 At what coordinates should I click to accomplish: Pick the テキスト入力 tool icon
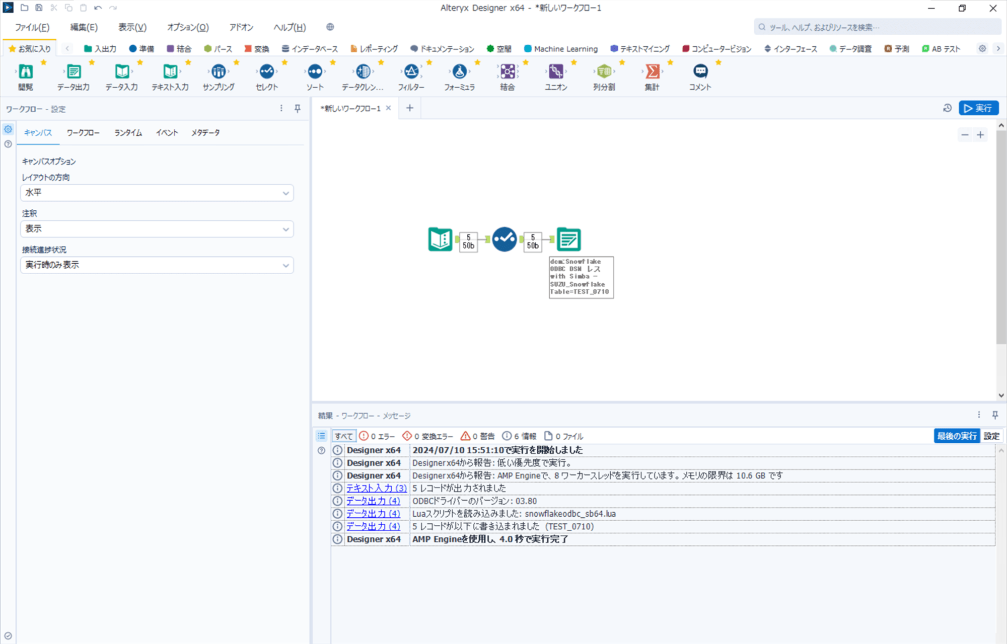(x=170, y=71)
